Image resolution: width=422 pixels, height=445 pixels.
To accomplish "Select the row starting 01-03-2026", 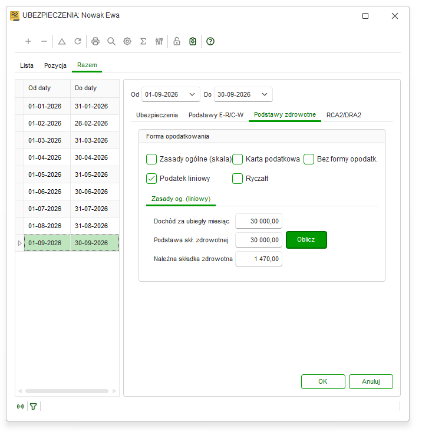I will tap(67, 140).
